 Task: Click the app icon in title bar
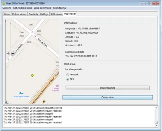[4, 4]
